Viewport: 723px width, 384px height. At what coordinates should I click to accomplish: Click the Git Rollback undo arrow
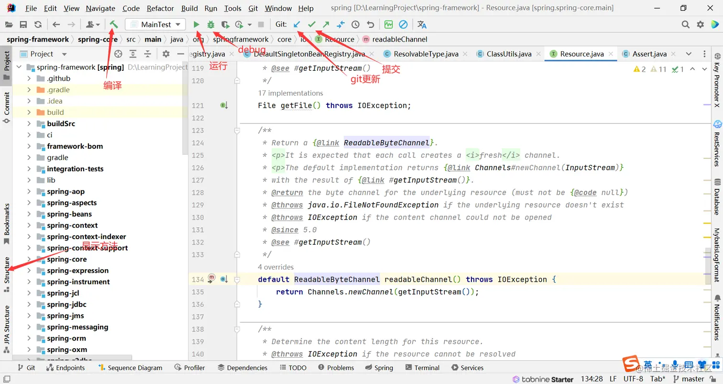tap(370, 24)
